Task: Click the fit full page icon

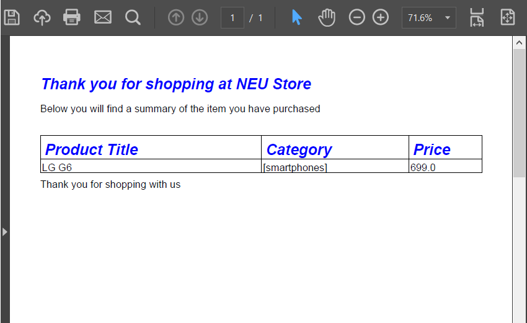Action: (507, 17)
